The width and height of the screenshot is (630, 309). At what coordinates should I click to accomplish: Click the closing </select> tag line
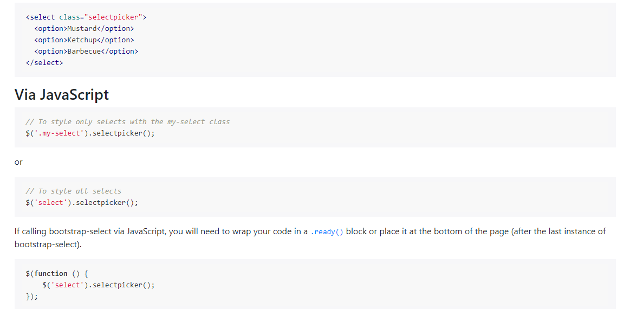point(44,62)
